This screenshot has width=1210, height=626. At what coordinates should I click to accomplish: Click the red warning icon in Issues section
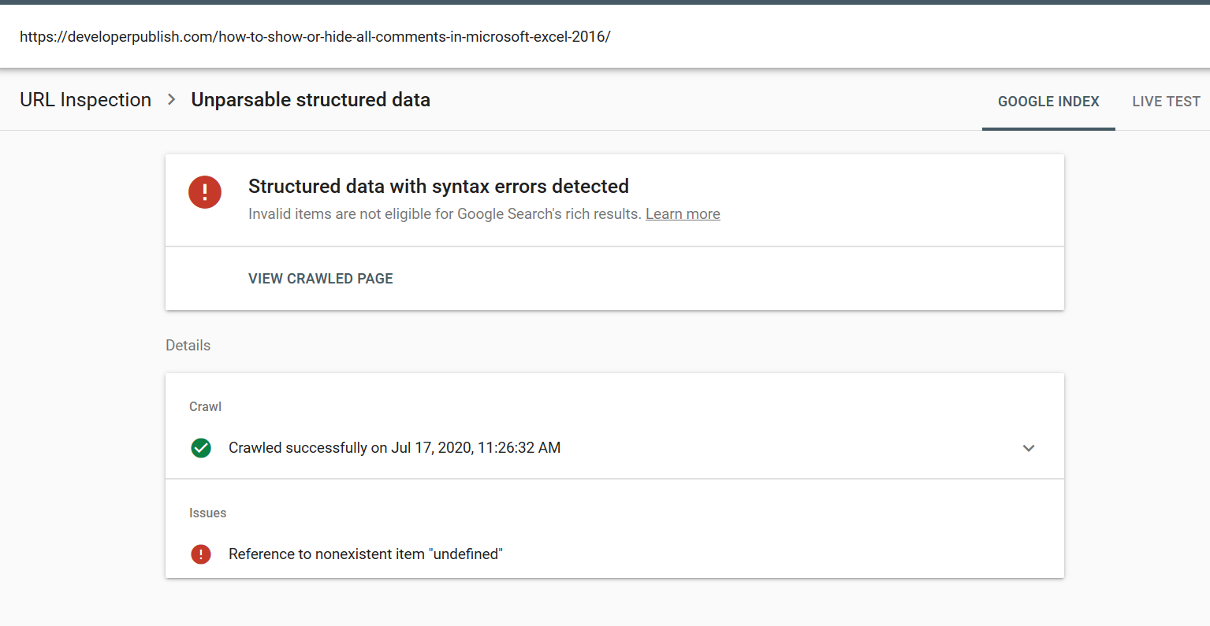pyautogui.click(x=201, y=554)
